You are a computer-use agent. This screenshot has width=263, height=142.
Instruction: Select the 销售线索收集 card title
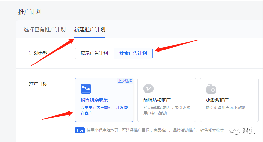[x=94, y=100]
